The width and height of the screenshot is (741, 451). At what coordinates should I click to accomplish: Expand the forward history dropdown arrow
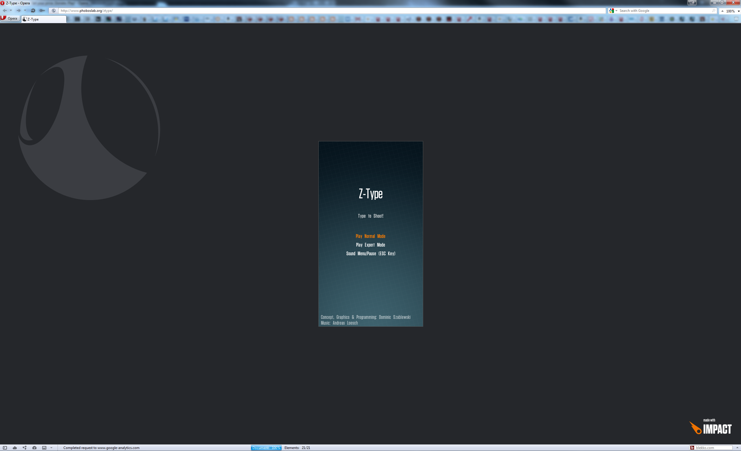(25, 10)
